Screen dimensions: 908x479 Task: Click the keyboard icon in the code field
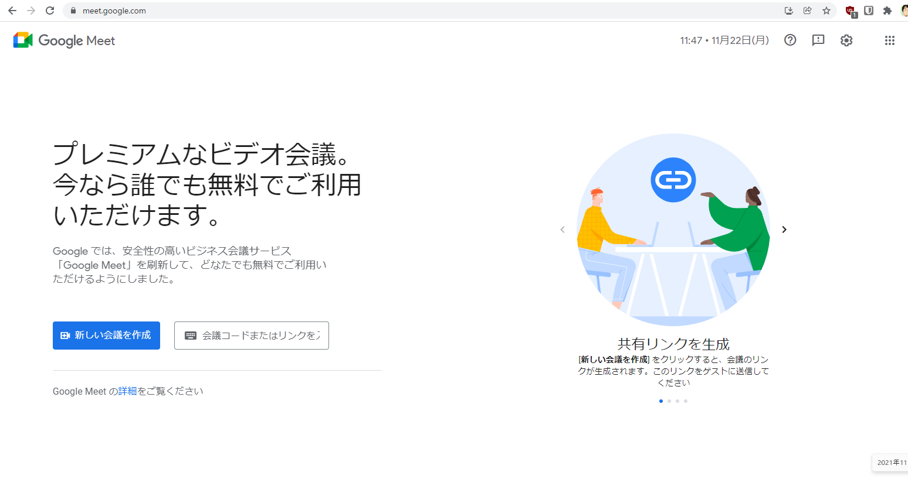(x=191, y=336)
